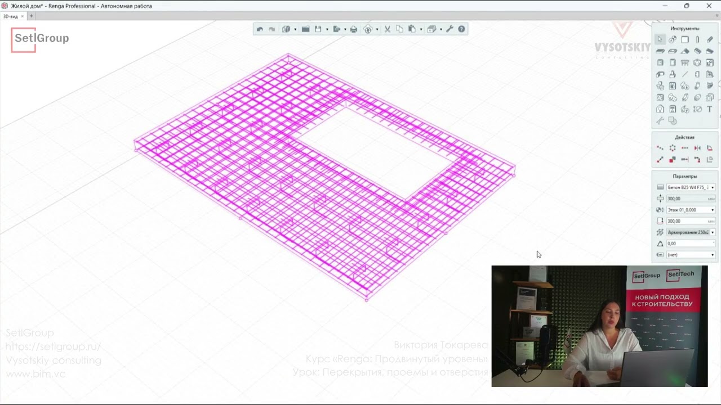Image resolution: width=721 pixels, height=405 pixels.
Task: Select the Railing tool
Action: (x=685, y=62)
